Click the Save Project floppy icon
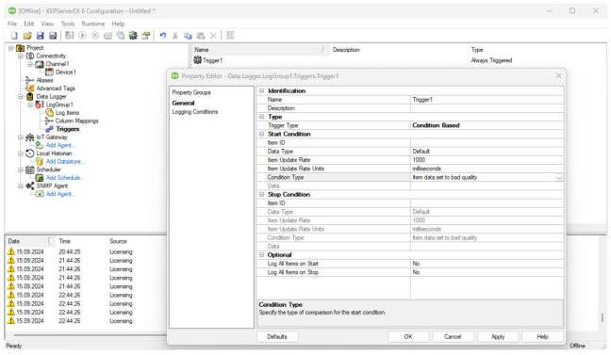The width and height of the screenshot is (611, 355). [40, 36]
